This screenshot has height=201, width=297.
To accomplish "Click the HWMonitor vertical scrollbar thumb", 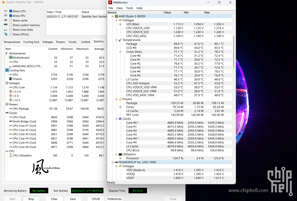I will point(234,52).
